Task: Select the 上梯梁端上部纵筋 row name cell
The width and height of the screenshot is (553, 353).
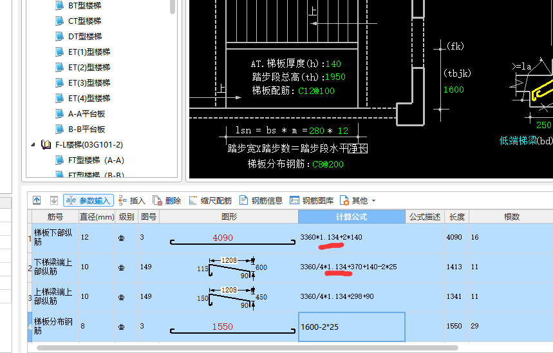Action: (55, 297)
